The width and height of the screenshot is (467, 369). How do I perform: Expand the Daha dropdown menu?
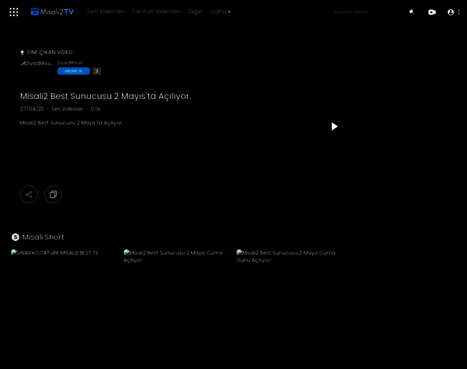221,12
